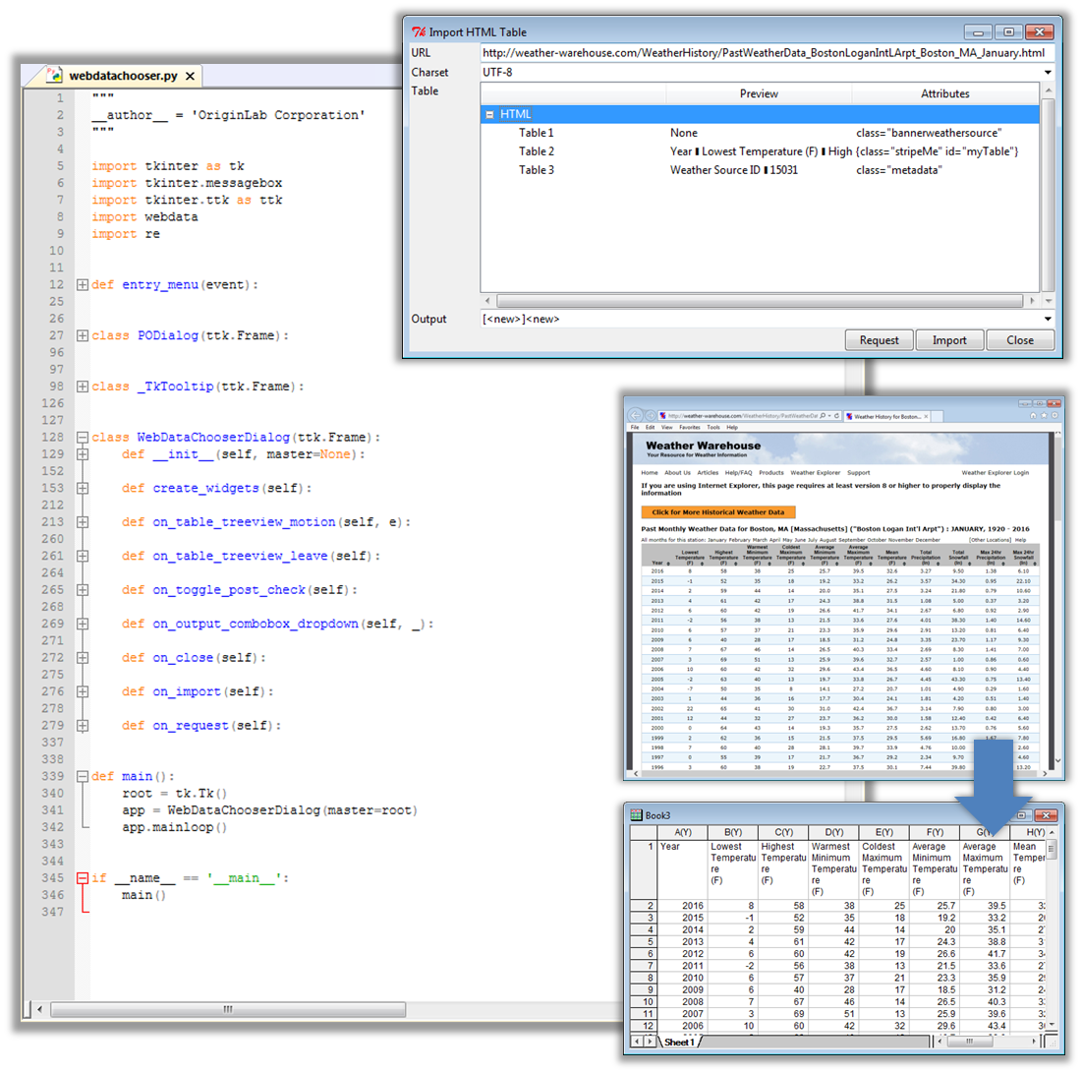Image resolution: width=1082 pixels, height=1074 pixels.
Task: Collapse the main function code block
Action: point(82,776)
